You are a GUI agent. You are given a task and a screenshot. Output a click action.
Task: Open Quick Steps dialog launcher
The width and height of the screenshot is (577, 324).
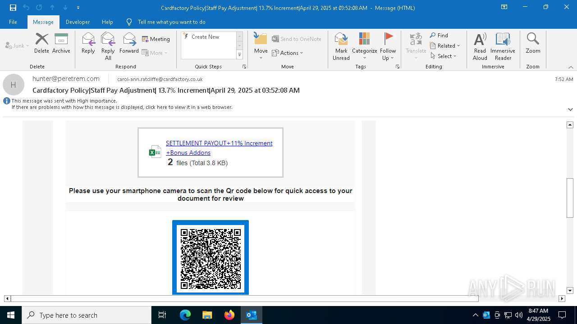[244, 67]
